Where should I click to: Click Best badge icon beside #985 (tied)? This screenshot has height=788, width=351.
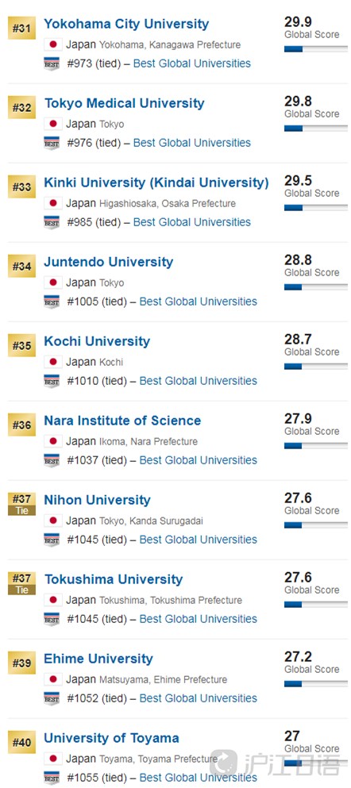point(52,222)
